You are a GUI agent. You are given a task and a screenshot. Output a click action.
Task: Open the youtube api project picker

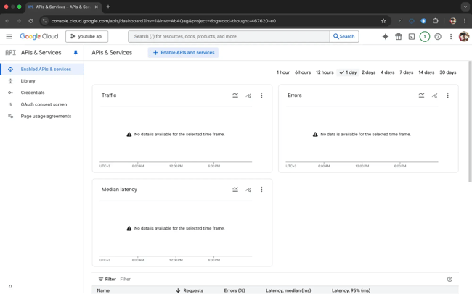(x=86, y=36)
